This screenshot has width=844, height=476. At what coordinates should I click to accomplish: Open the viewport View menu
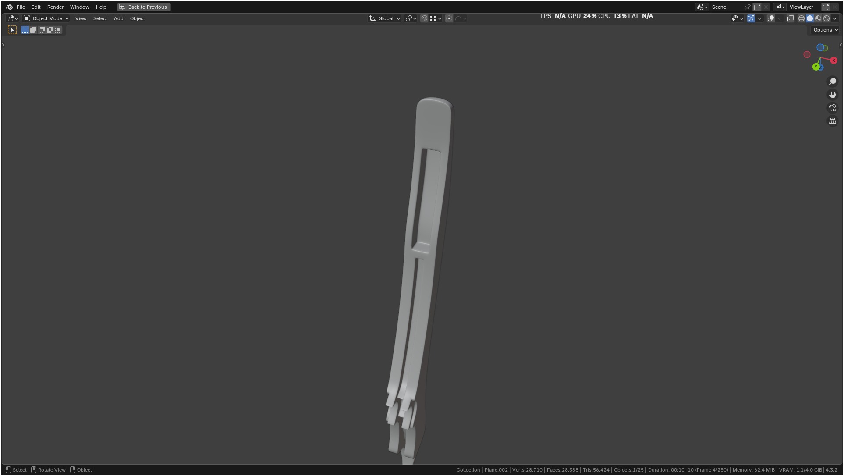click(81, 18)
